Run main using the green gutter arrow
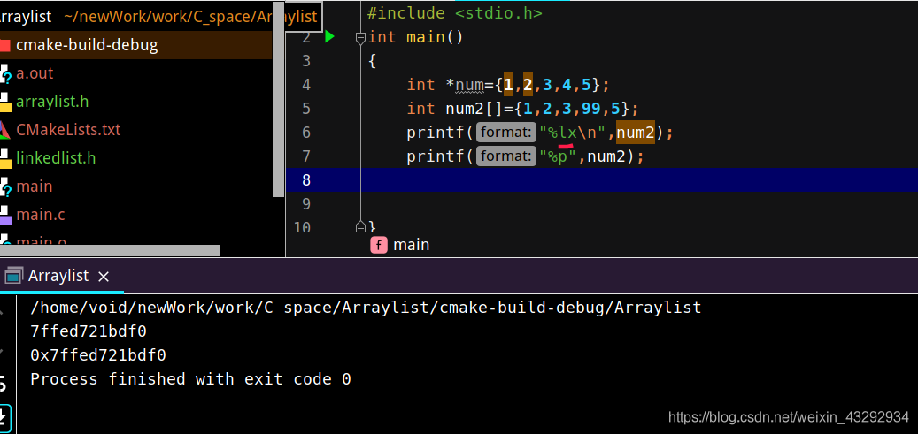Viewport: 918px width, 434px height. coord(329,37)
